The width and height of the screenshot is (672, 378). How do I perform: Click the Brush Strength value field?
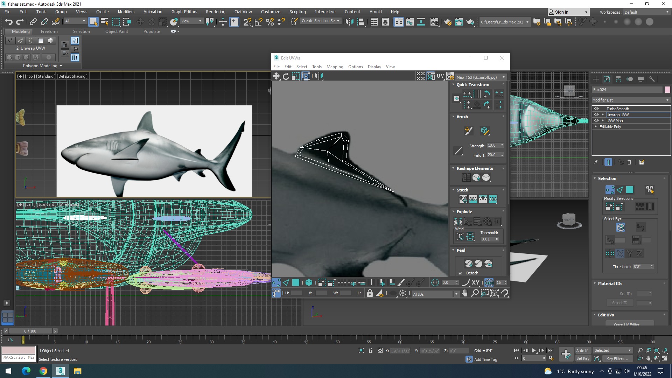click(493, 146)
